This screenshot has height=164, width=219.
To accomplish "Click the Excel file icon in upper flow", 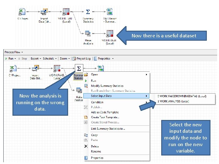I will point(22,12).
